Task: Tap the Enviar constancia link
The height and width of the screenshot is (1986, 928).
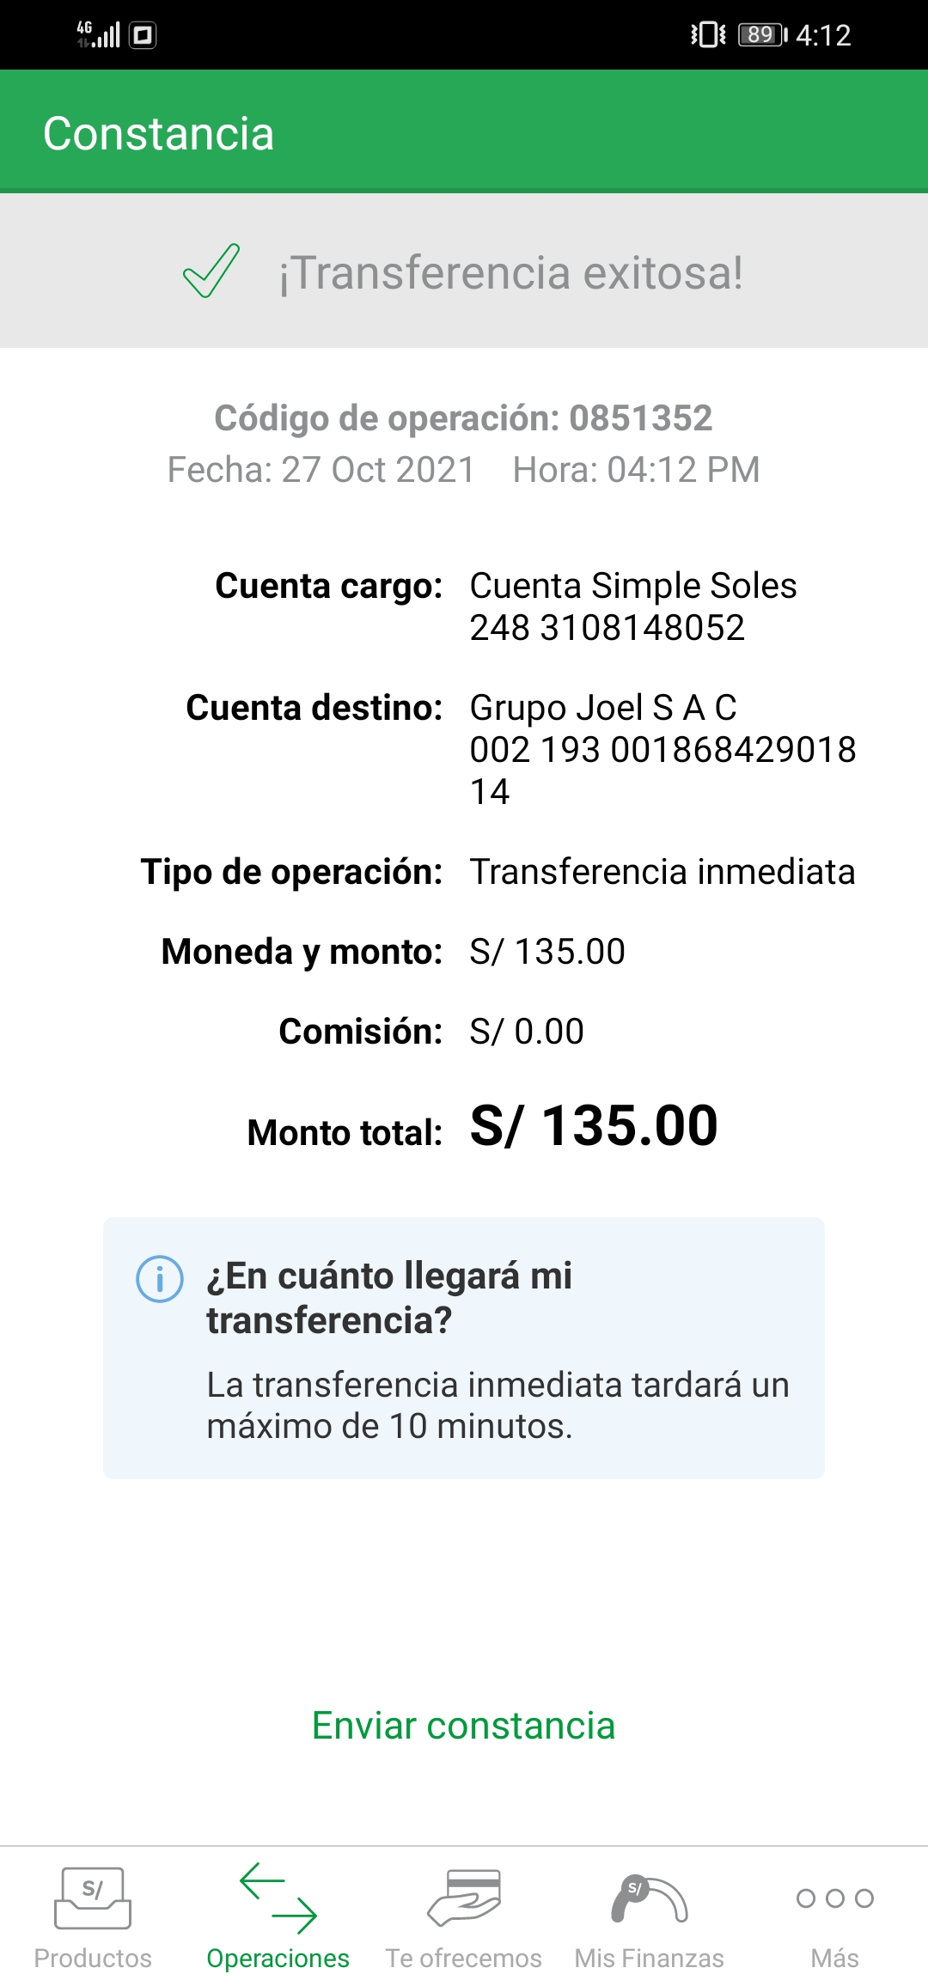Action: (x=464, y=1726)
